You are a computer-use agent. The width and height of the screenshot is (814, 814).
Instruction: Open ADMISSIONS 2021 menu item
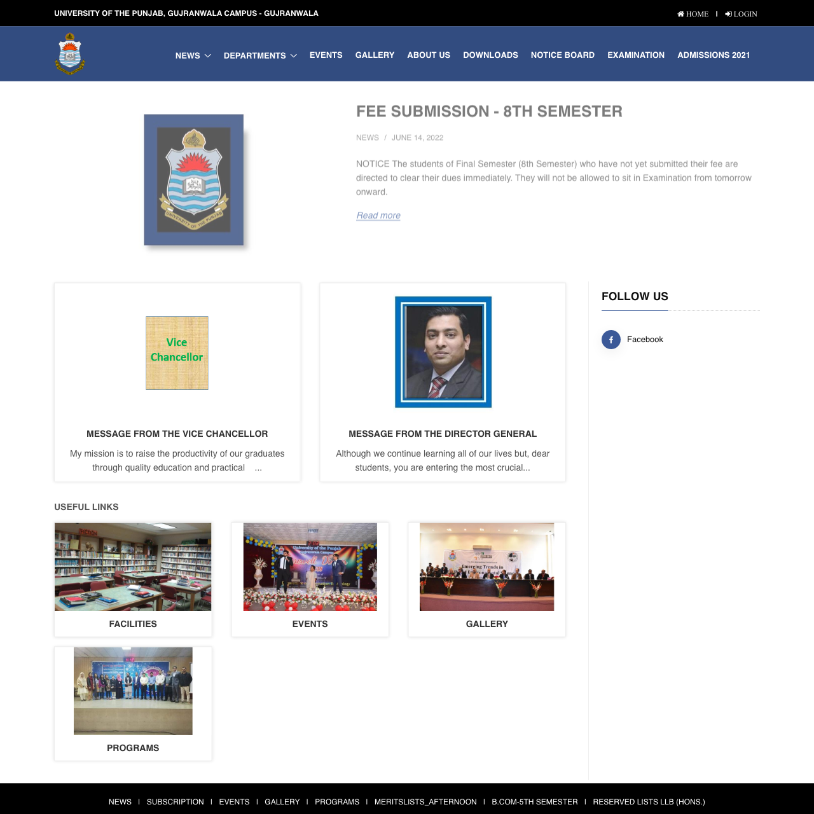click(x=714, y=55)
